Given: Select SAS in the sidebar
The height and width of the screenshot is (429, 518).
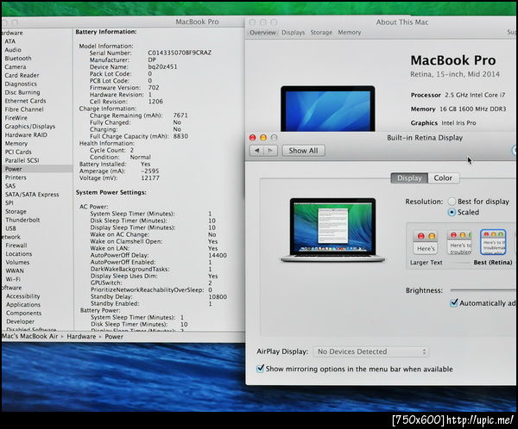Looking at the screenshot, I should (10, 186).
